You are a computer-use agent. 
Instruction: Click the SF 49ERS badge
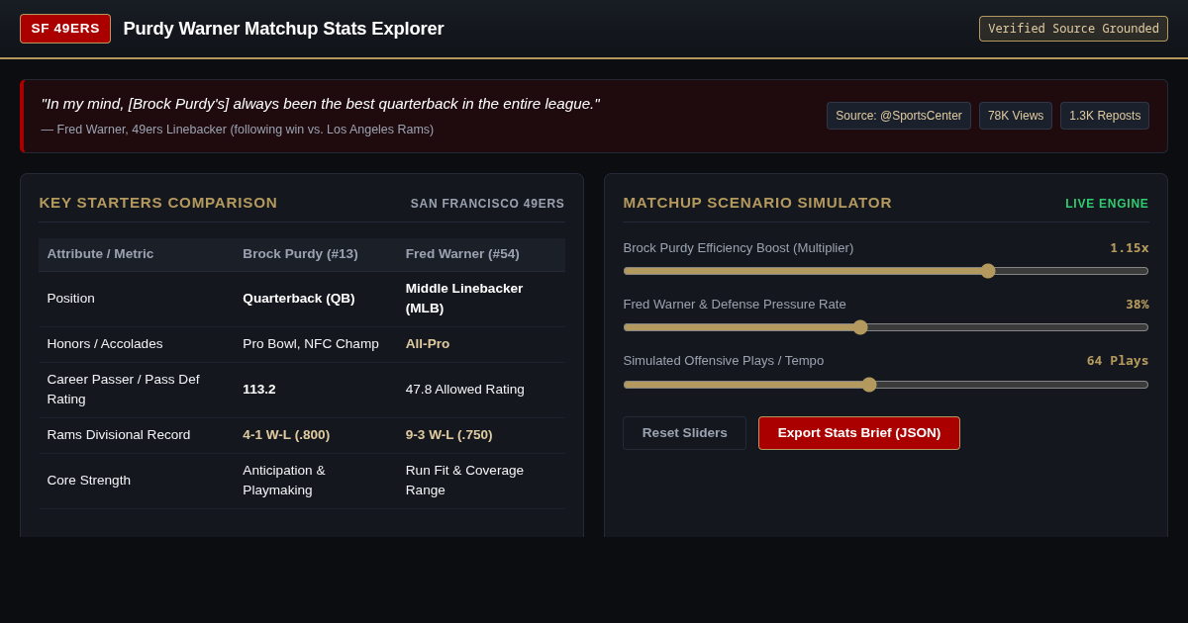65,29
